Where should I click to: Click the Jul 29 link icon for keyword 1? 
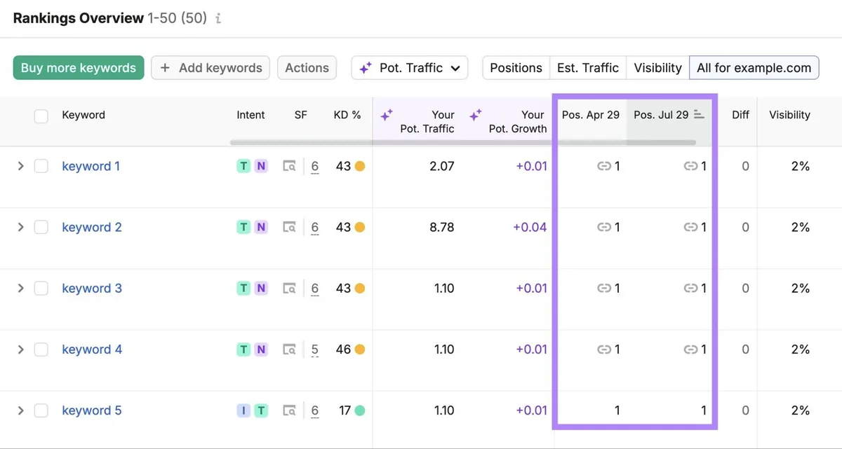[691, 167]
